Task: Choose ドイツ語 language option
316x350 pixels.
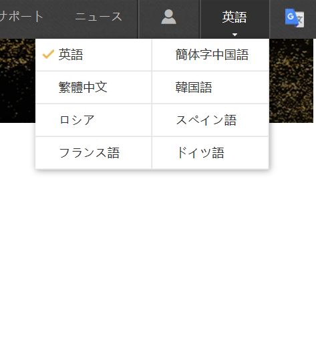Action: point(210,153)
